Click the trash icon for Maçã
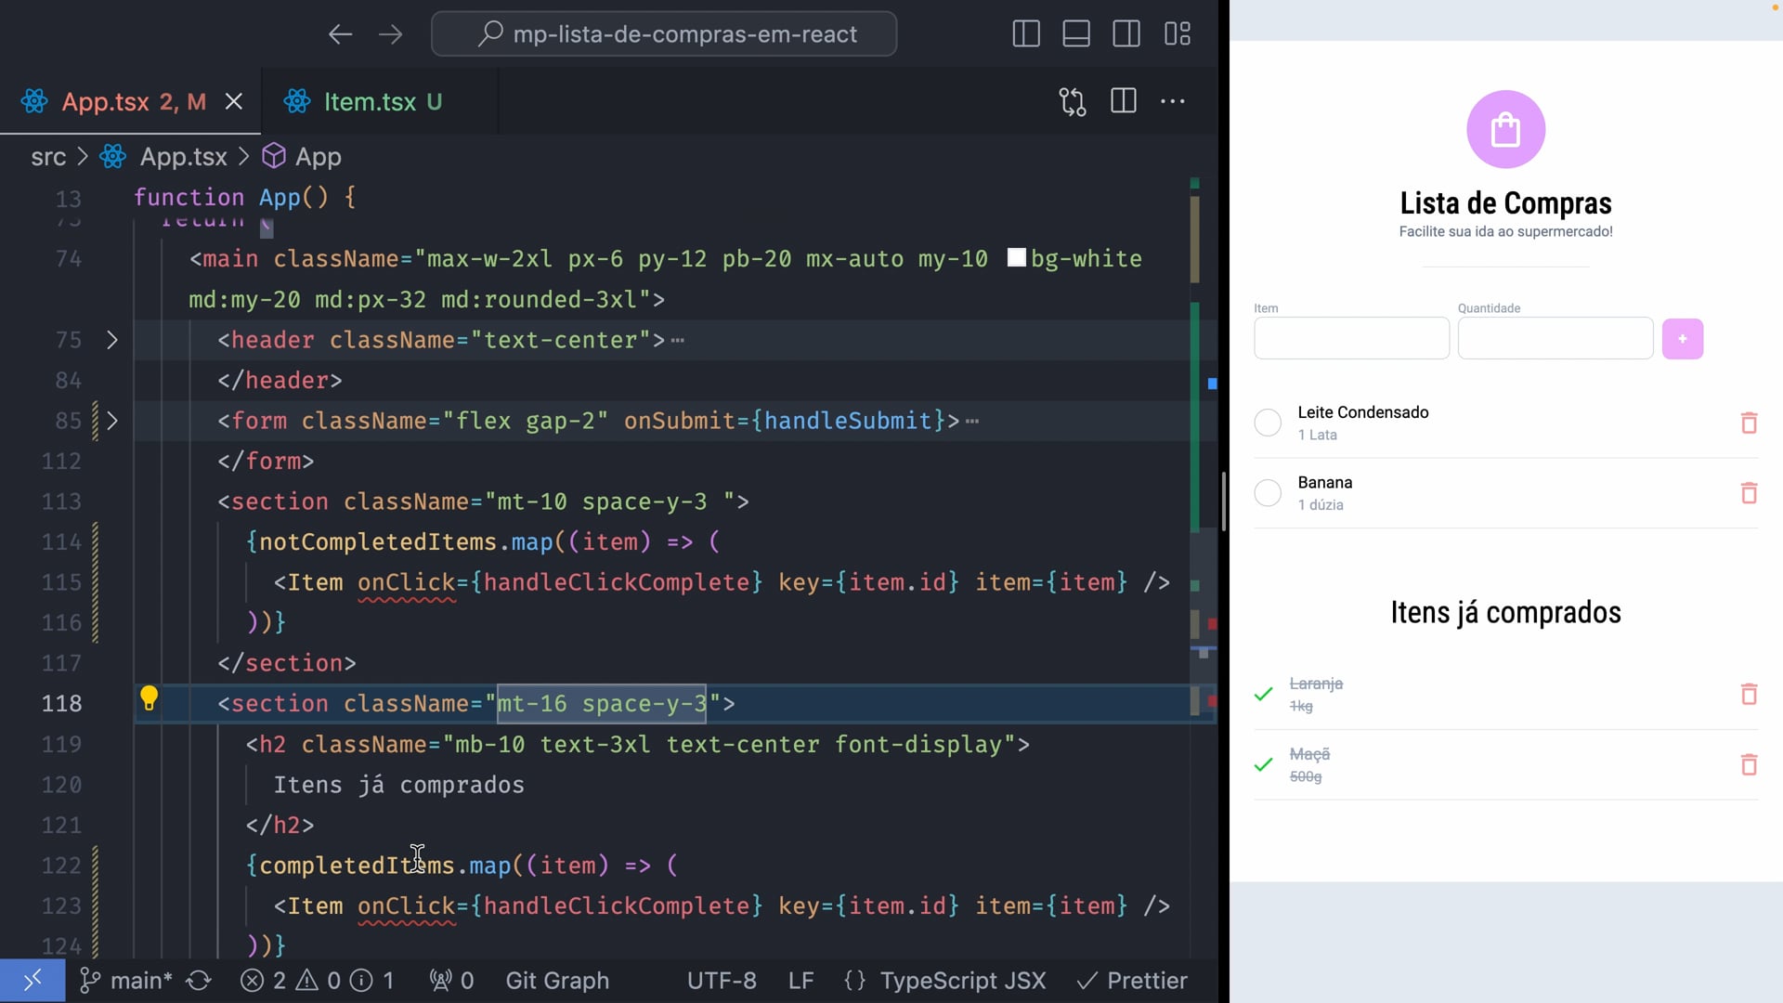The width and height of the screenshot is (1783, 1003). (x=1748, y=764)
